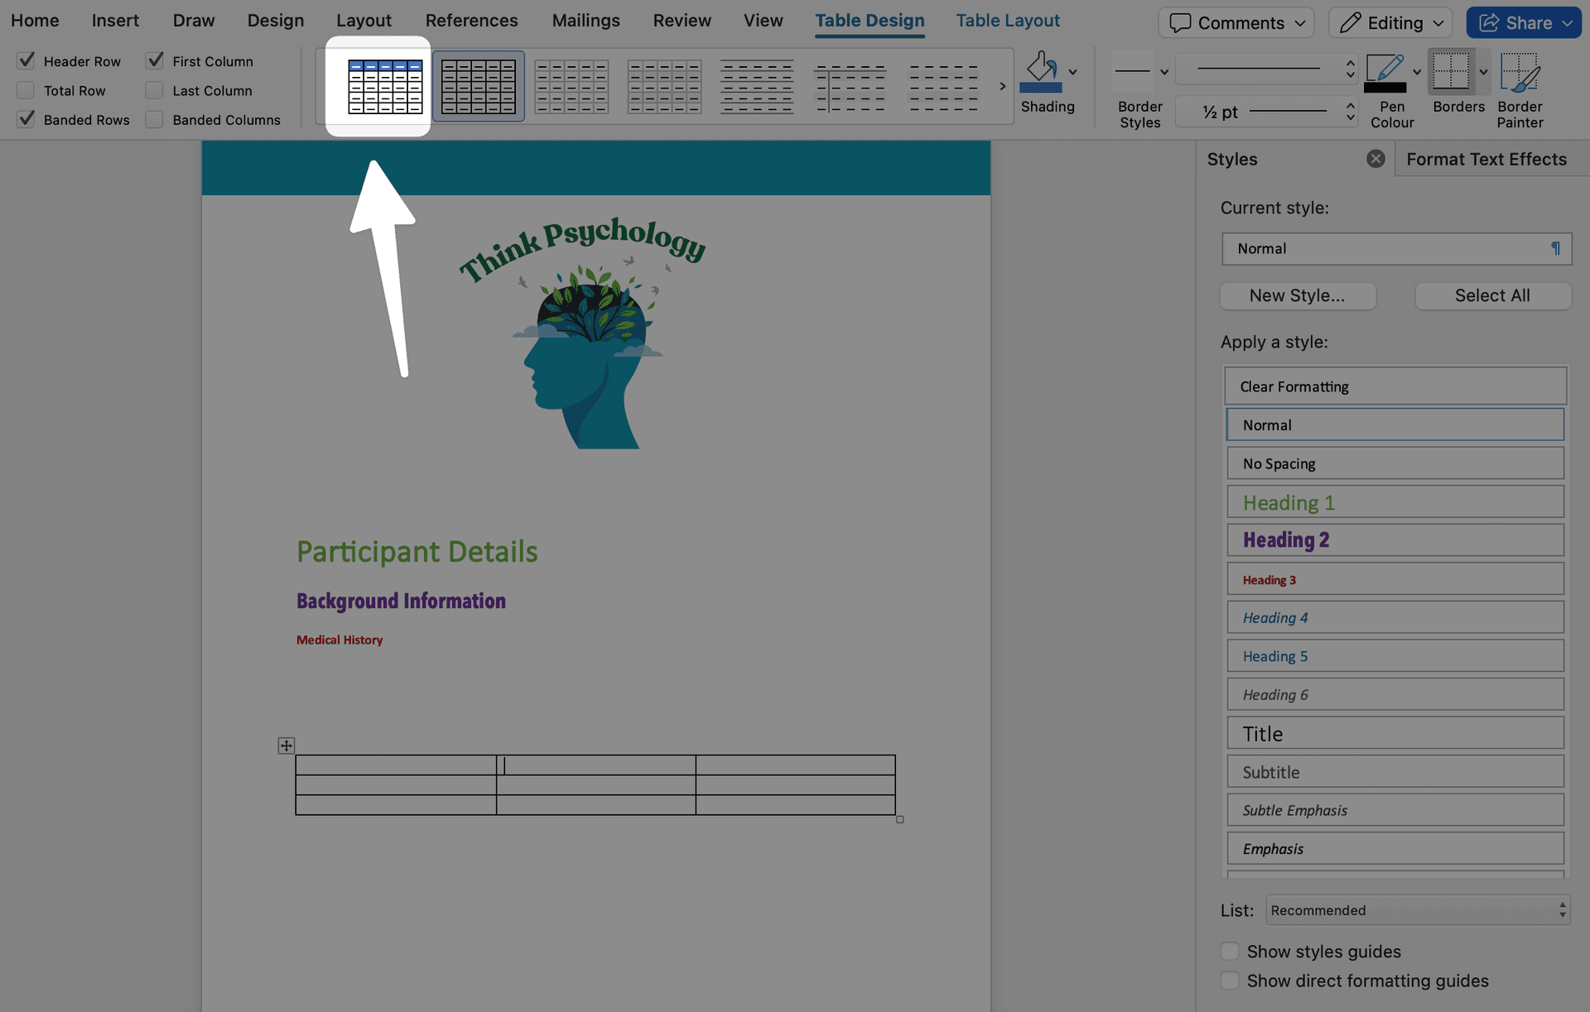This screenshot has height=1012, width=1590.
Task: Click the Select All button
Action: tap(1491, 295)
